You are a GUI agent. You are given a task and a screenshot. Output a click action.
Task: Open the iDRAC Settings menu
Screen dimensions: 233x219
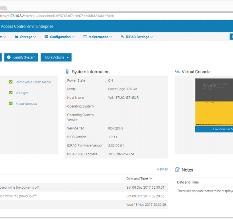(x=137, y=37)
